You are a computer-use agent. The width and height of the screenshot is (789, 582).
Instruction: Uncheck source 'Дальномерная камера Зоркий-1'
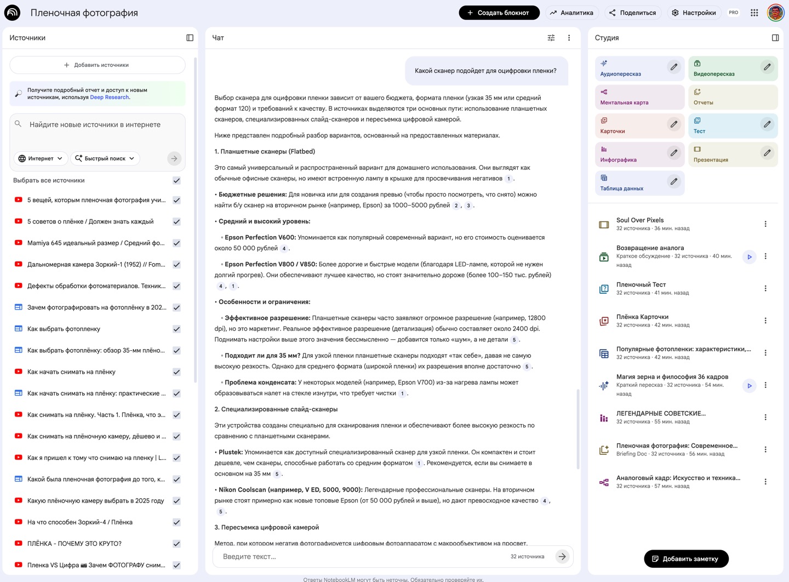tap(176, 265)
